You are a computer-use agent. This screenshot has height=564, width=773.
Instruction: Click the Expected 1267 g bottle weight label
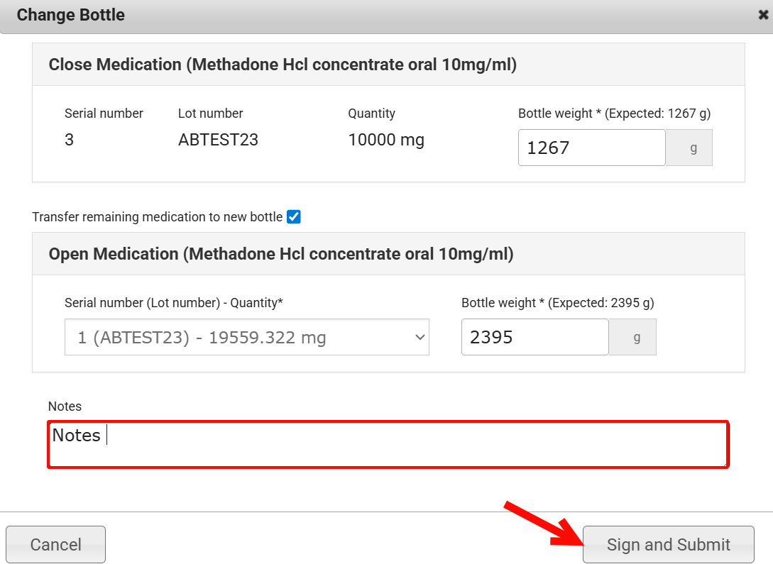tap(614, 114)
